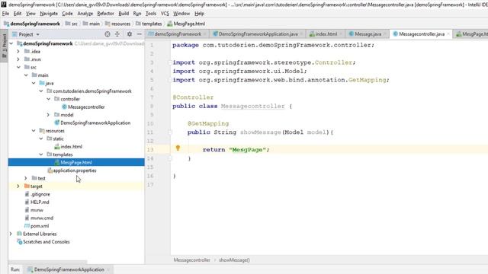
Task: Click showMessage() in editor breadcrumb
Action: point(234,260)
